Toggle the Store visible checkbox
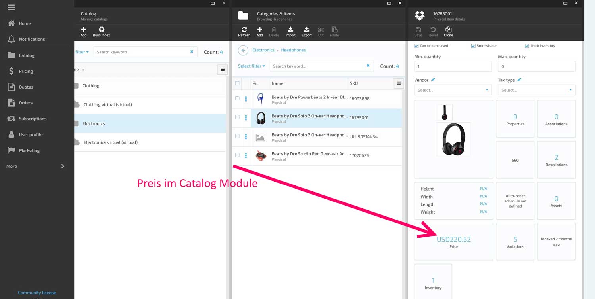 click(x=473, y=46)
